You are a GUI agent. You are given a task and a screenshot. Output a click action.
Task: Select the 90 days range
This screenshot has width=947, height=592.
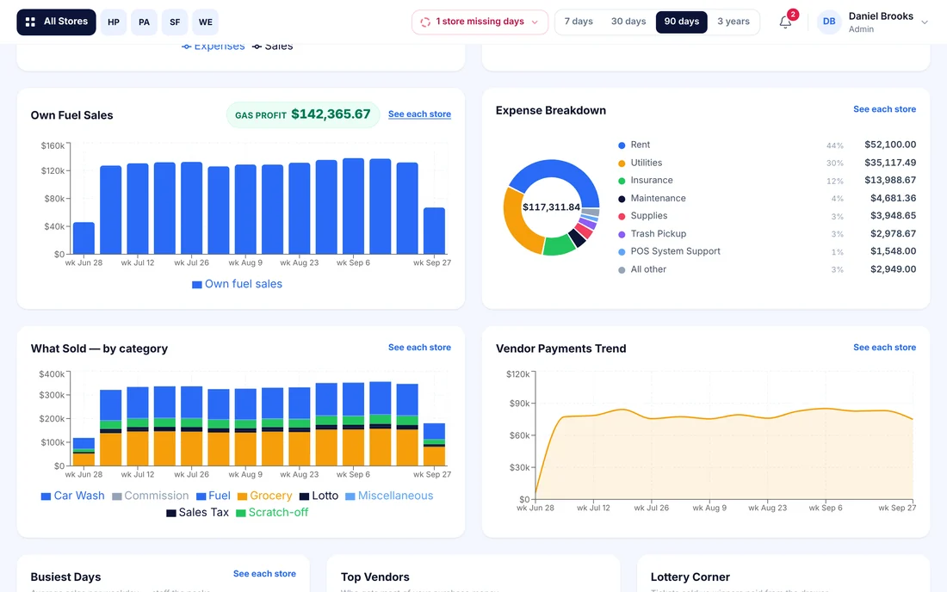[x=681, y=22]
